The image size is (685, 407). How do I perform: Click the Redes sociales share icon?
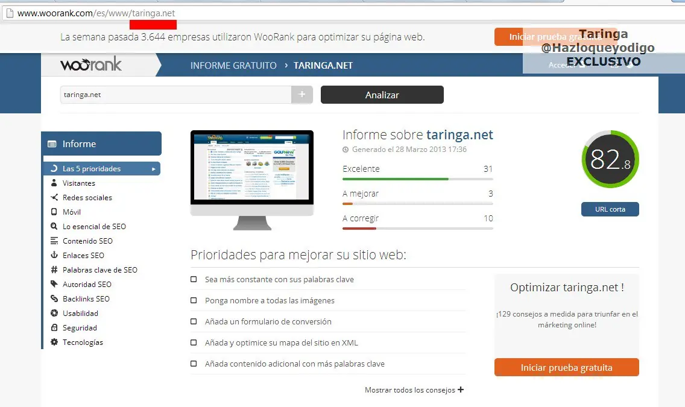point(54,197)
